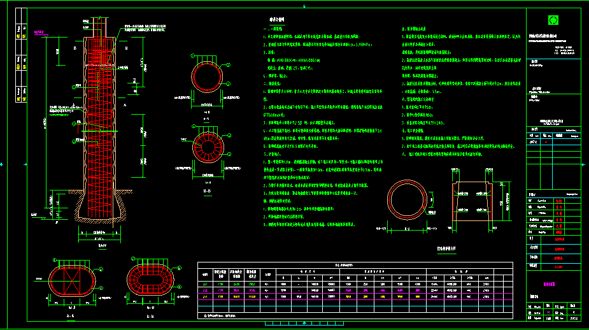Select the rectangular lining wall section detail

472,201
